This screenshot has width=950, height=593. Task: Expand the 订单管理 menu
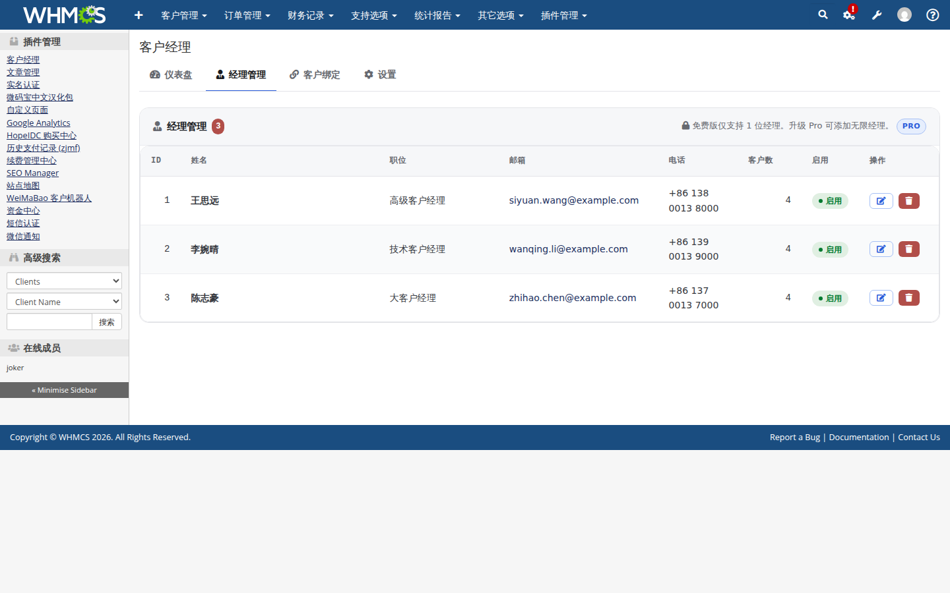[247, 15]
